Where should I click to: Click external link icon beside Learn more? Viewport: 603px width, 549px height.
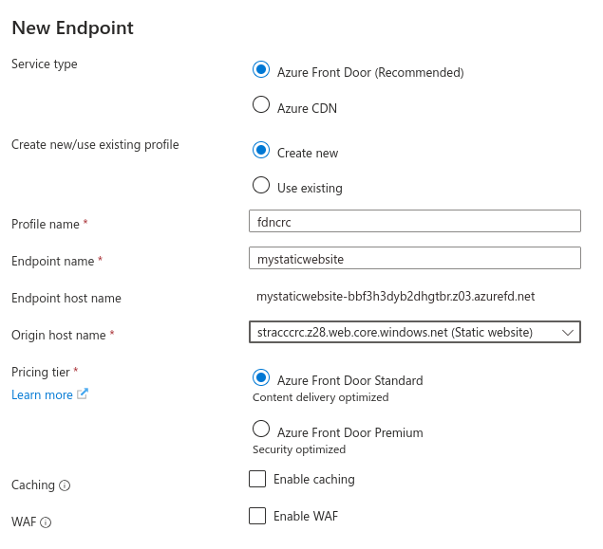coord(82,394)
